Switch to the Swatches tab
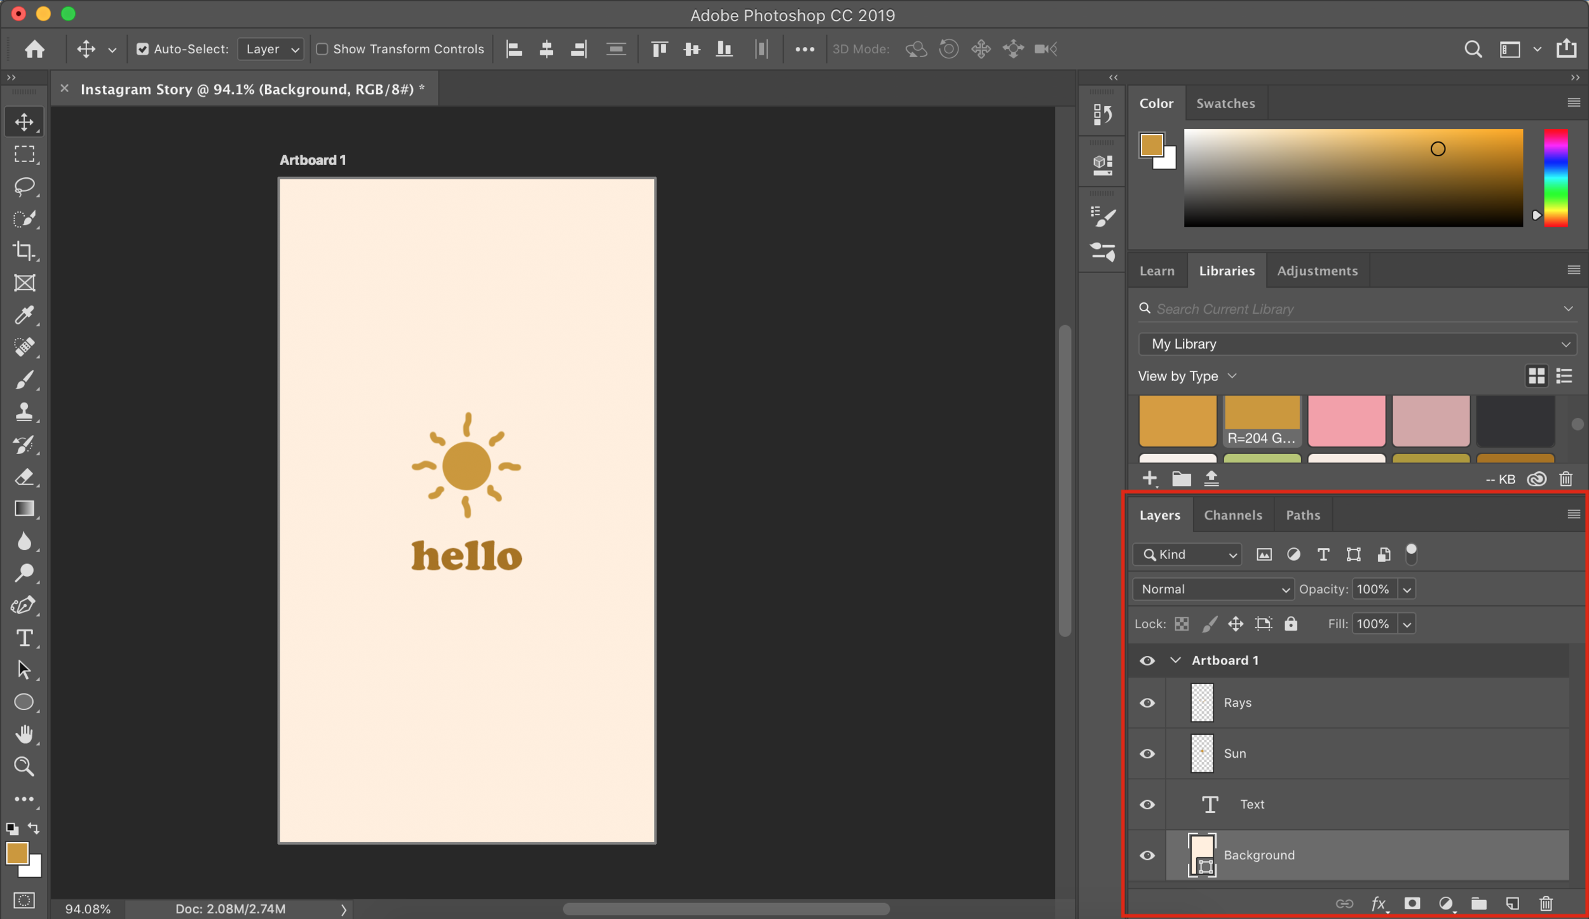 (x=1225, y=103)
